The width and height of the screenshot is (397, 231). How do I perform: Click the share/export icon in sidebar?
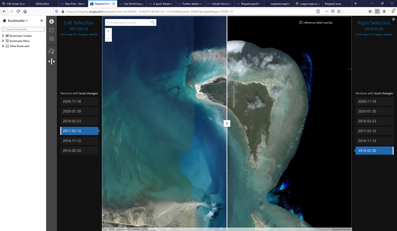(52, 30)
